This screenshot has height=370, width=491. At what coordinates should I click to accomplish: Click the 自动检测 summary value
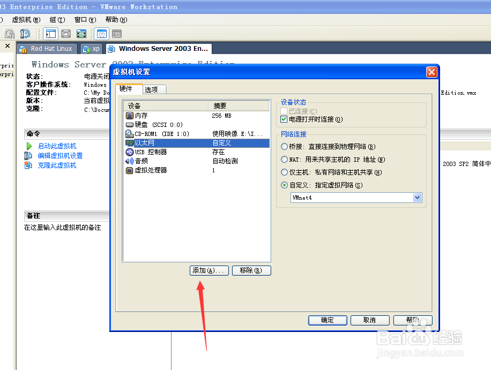click(x=225, y=161)
